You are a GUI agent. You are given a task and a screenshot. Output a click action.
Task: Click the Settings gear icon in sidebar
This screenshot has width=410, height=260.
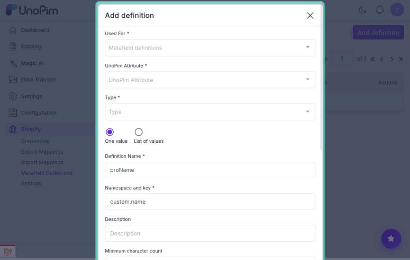[x=13, y=96]
